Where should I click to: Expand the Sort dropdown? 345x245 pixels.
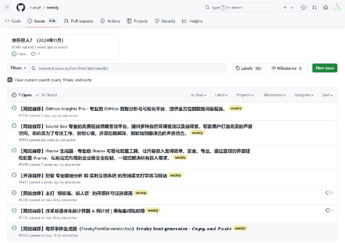click(x=327, y=95)
